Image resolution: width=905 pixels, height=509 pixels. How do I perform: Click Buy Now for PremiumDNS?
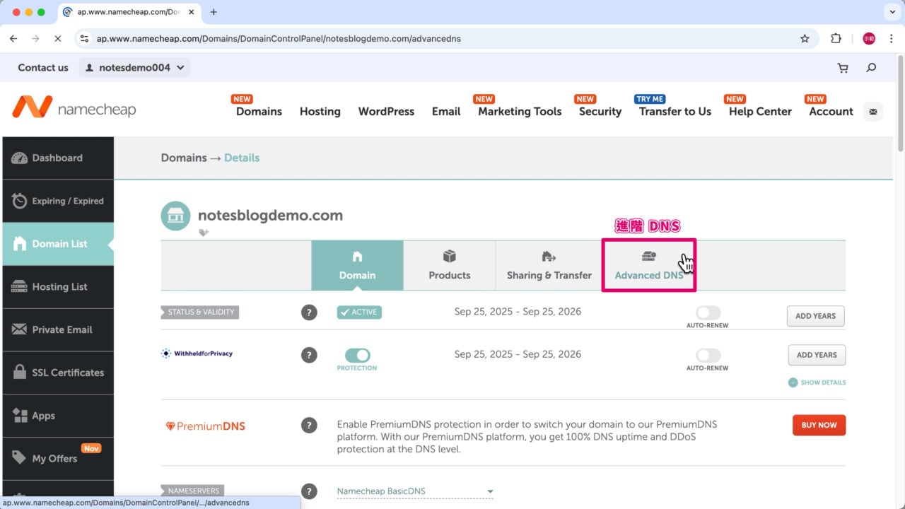[819, 425]
